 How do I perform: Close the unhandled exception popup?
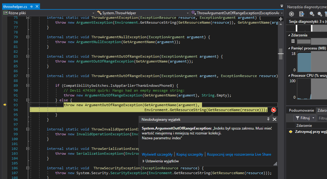click(275, 119)
